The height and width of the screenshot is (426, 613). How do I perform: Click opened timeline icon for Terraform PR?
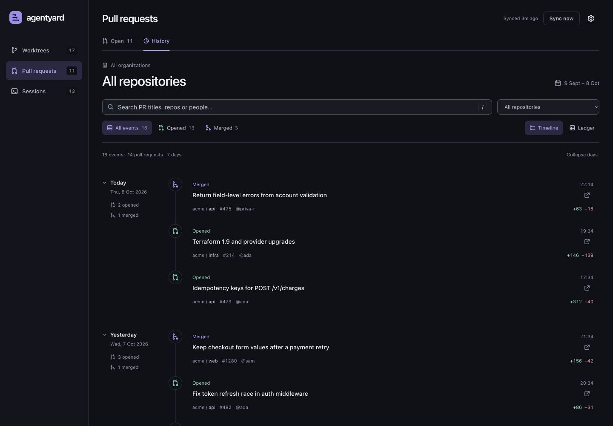(175, 231)
